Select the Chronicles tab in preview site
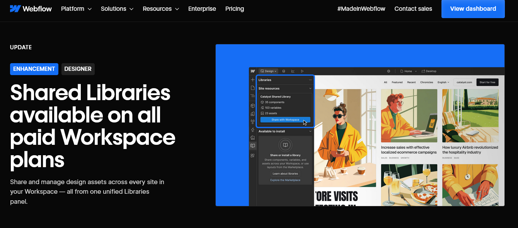 [426, 82]
